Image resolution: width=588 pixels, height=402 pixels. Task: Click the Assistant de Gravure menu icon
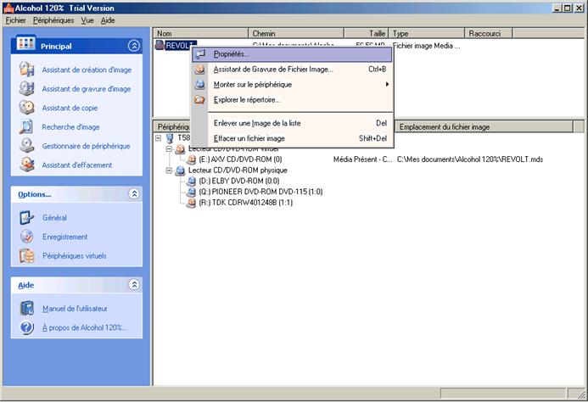200,70
